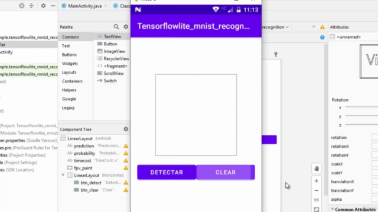
Task: Adjust the rotation x slider
Action: point(361,107)
